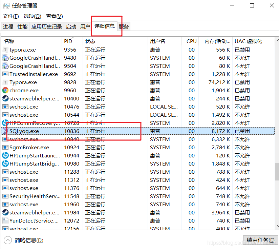Select the YunDetectService process name
This screenshot has width=279, height=249.
[x=34, y=221]
